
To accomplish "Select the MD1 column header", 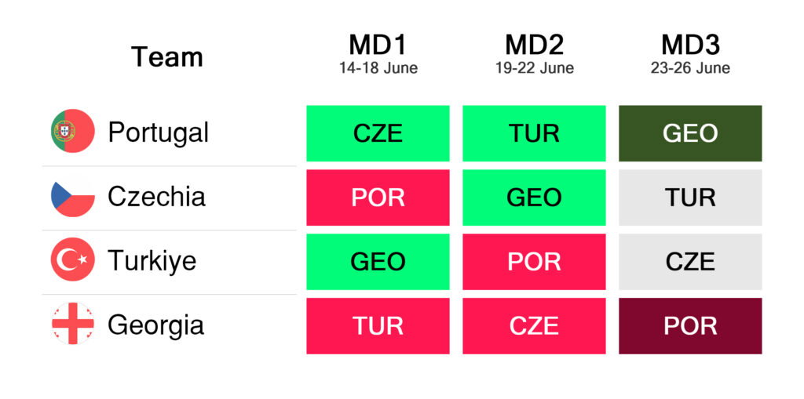I will click(378, 45).
